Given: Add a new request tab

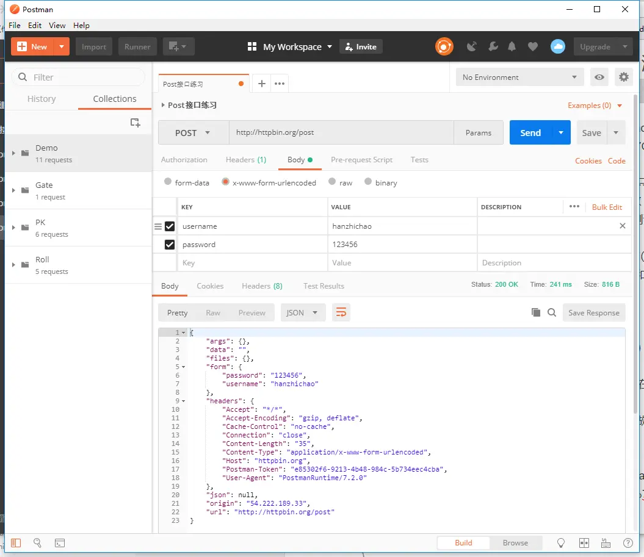Looking at the screenshot, I should (262, 84).
